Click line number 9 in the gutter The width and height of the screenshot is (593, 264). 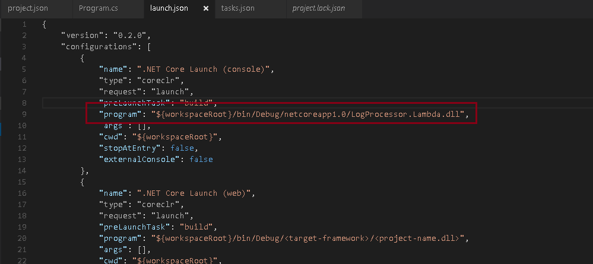tap(24, 114)
